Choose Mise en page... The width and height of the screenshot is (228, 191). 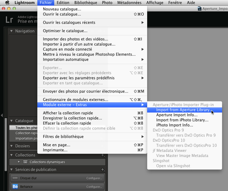92,145
